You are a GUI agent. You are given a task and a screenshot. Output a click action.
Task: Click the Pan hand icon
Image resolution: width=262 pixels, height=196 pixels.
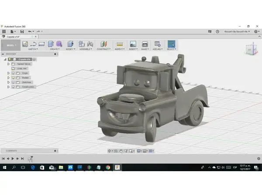[121, 151]
